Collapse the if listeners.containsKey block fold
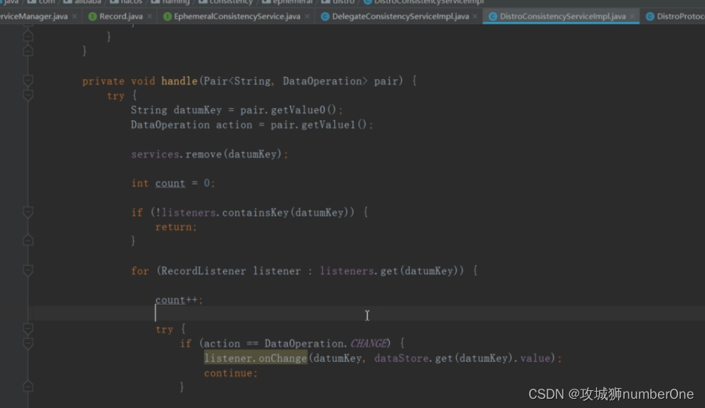The height and width of the screenshot is (408, 705). pyautogui.click(x=28, y=212)
